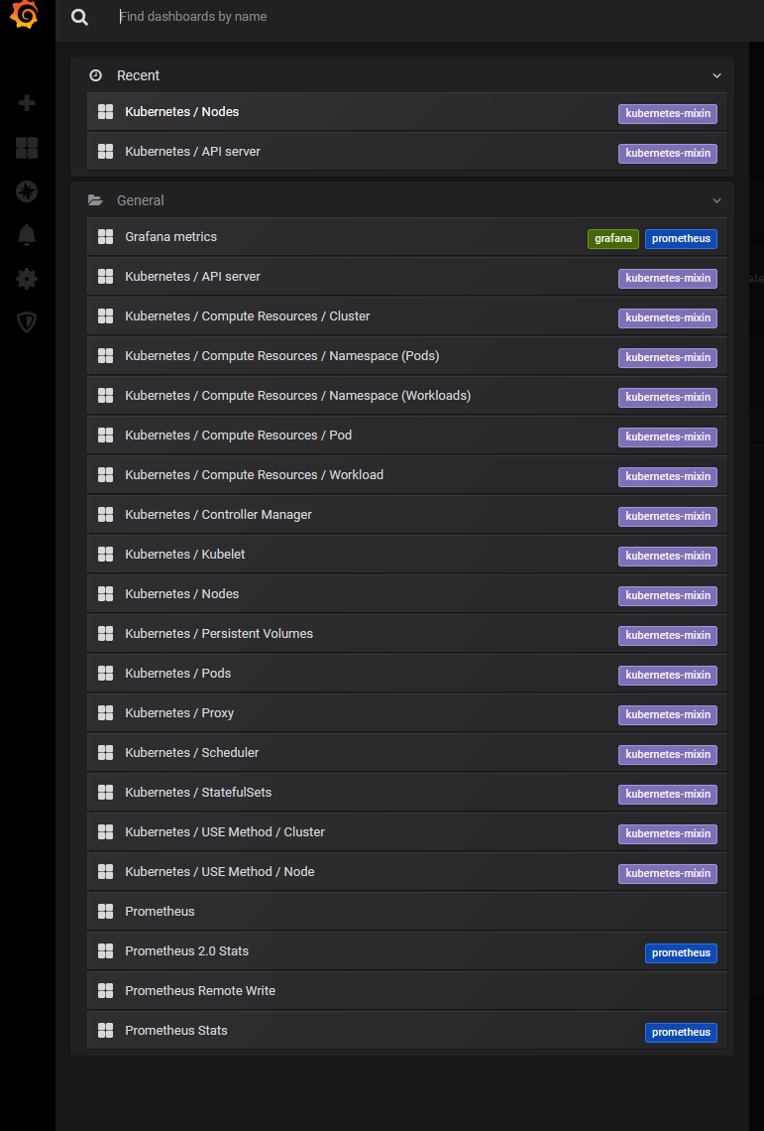Click dashboard icon beside Grafana metrics
Image resolution: width=764 pixels, height=1131 pixels.
tap(105, 236)
